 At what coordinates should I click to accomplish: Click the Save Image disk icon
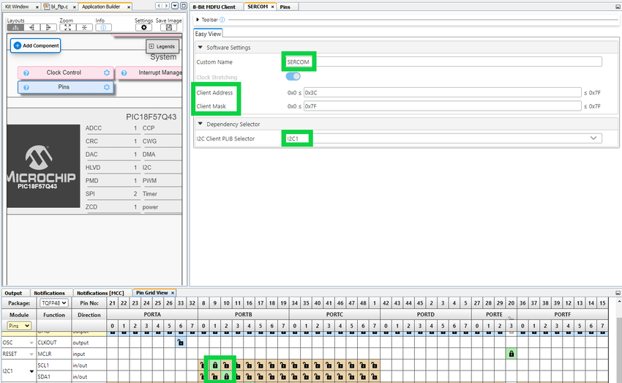169,28
